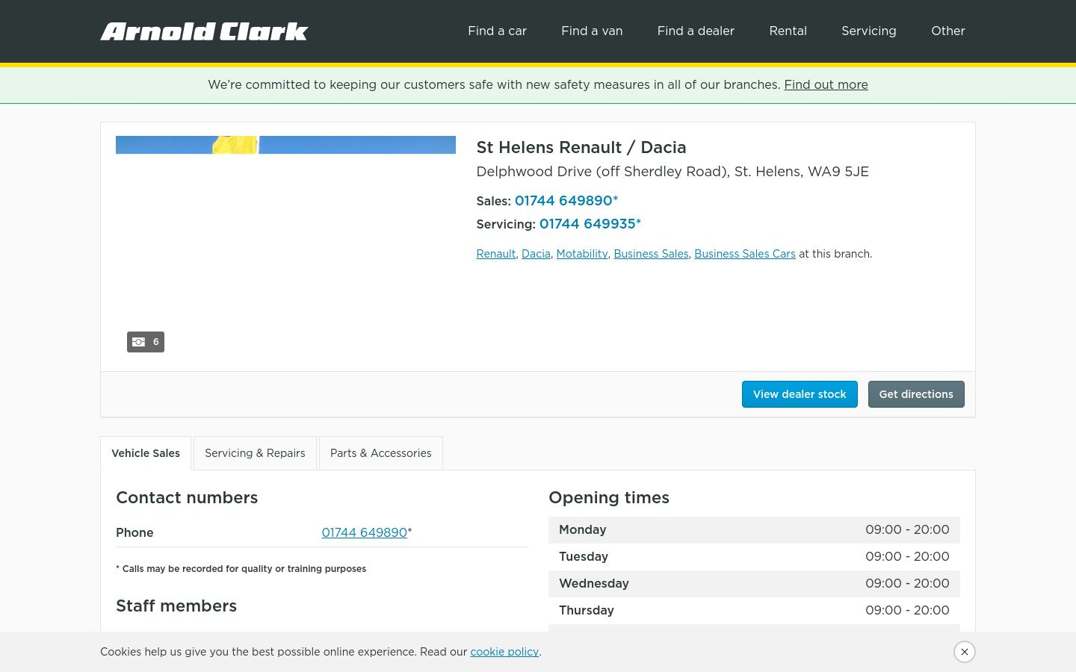
Task: Open the Business Sales Cars link
Action: coord(745,254)
